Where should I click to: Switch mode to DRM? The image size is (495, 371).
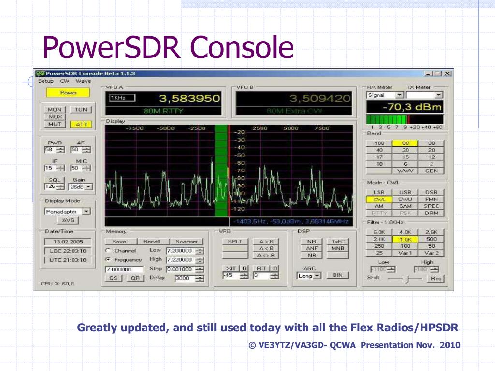pyautogui.click(x=431, y=213)
